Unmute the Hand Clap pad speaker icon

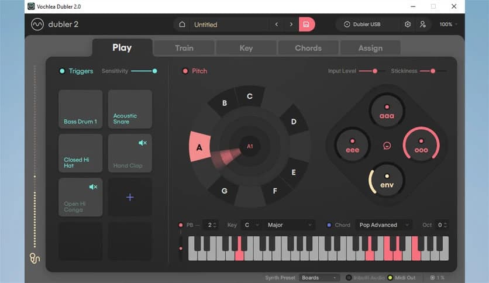click(x=143, y=143)
